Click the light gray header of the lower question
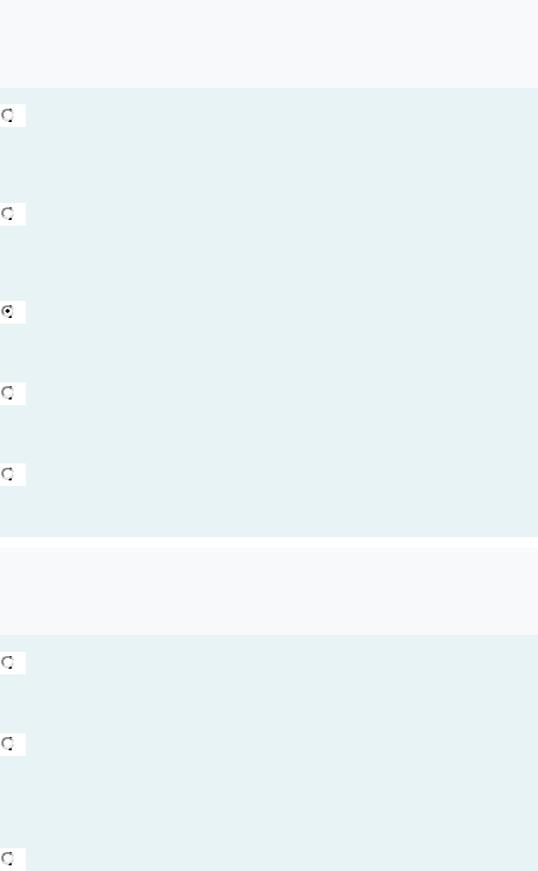Image resolution: width=538 pixels, height=871 pixels. [x=269, y=591]
